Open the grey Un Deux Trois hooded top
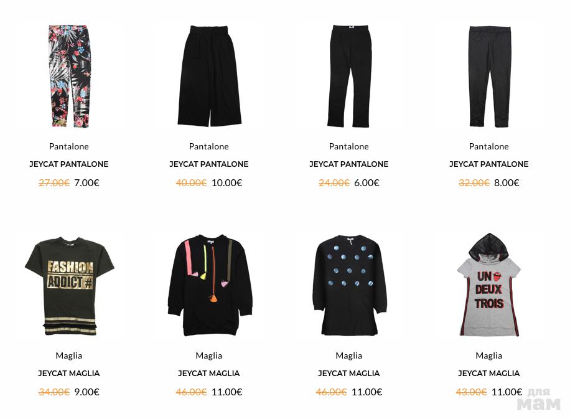570x419 pixels. pos(489,284)
